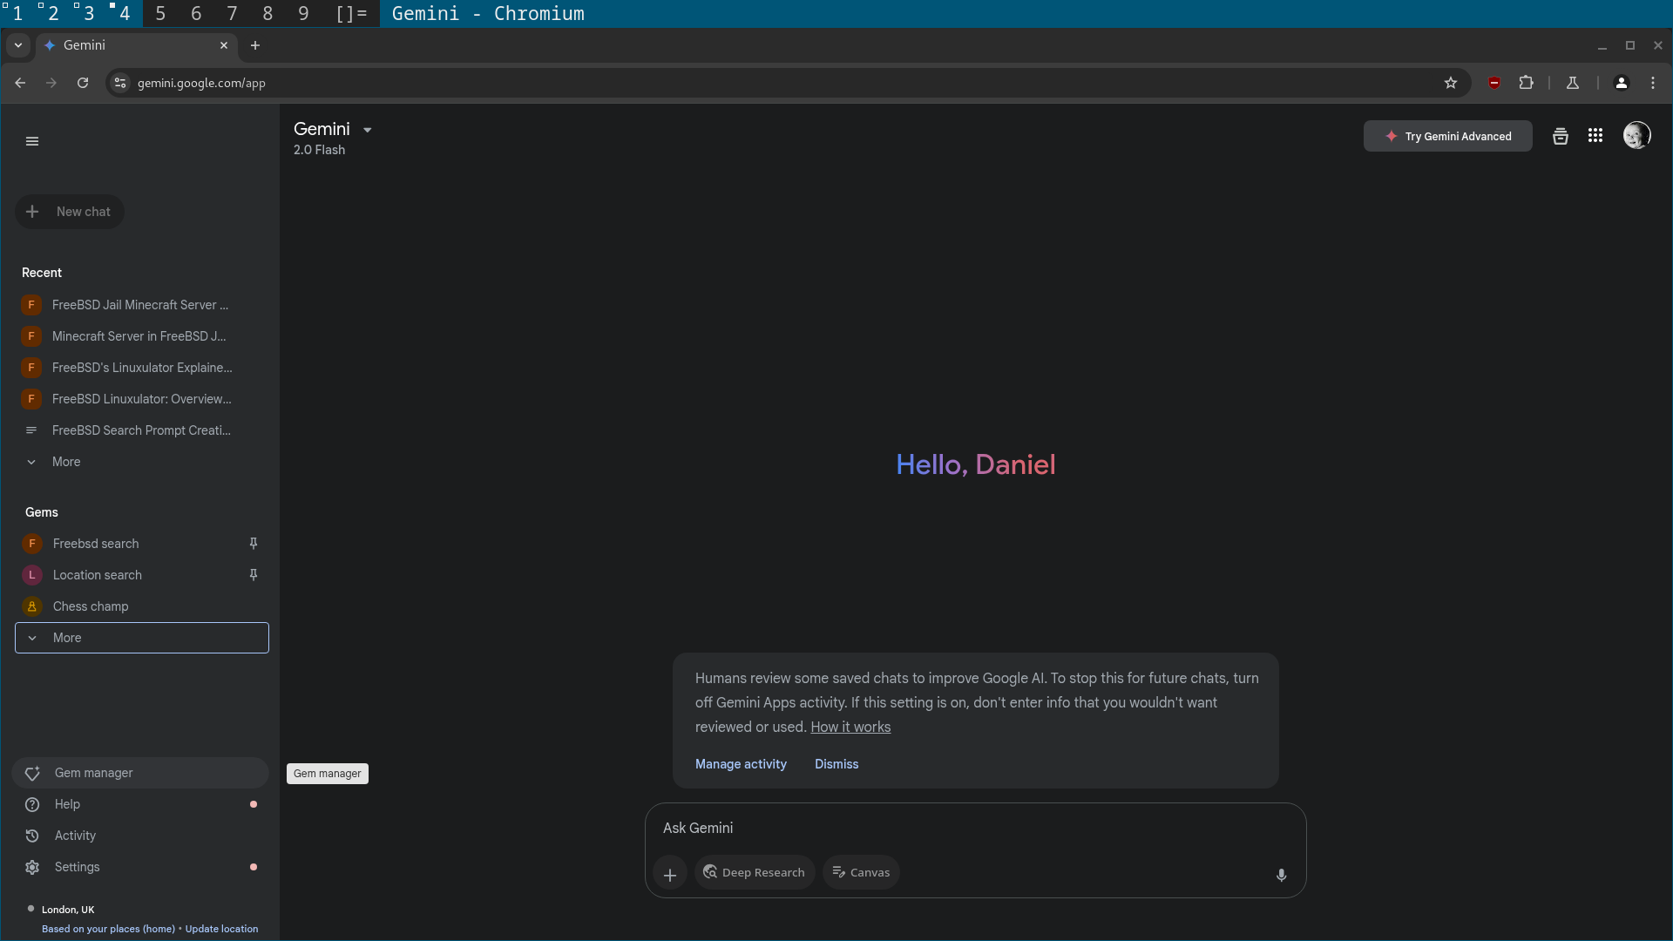The height and width of the screenshot is (941, 1673).
Task: Click the microphone icon in prompt box
Action: pos(1281,875)
